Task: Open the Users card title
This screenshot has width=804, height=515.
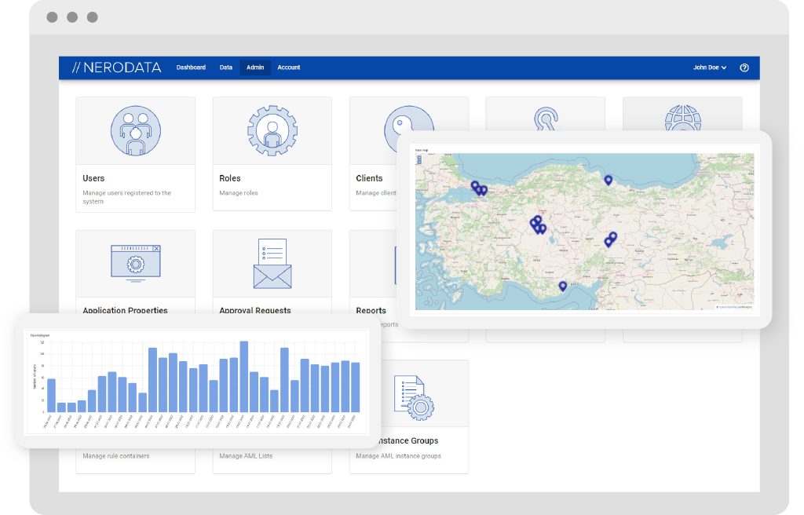Action: click(93, 178)
